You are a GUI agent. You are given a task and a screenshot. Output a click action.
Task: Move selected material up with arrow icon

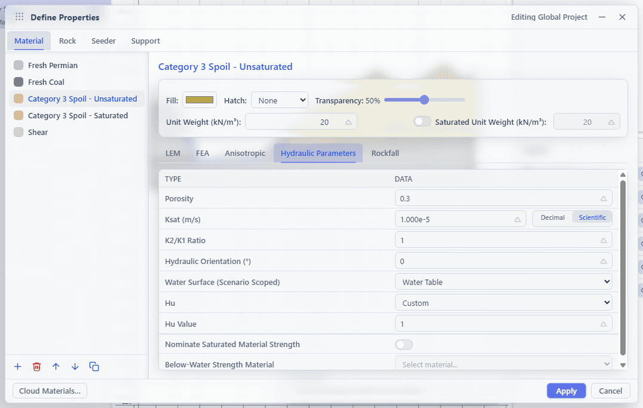pyautogui.click(x=56, y=367)
